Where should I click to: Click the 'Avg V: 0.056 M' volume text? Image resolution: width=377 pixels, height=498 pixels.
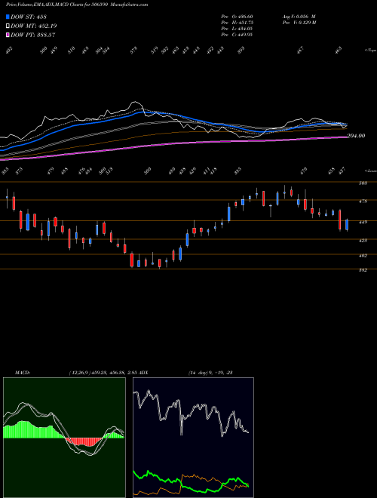[x=299, y=17]
